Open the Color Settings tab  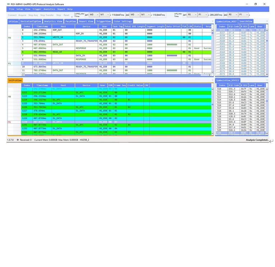point(123,21)
